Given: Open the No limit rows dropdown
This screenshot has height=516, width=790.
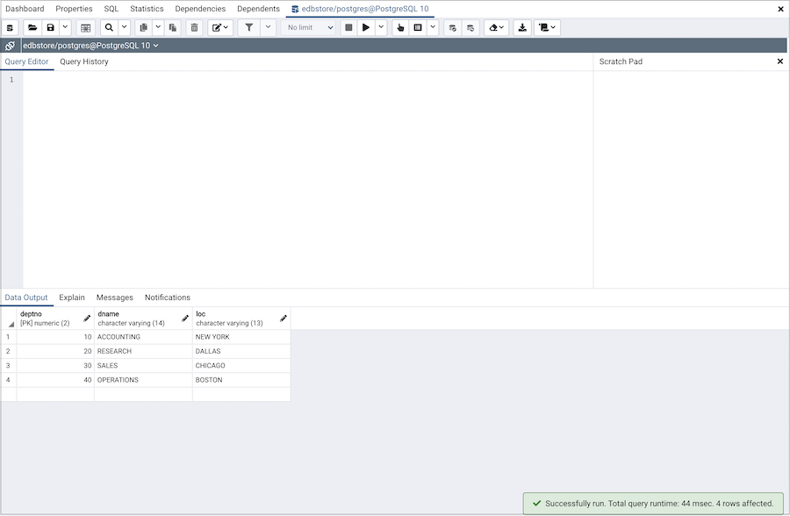Looking at the screenshot, I should pyautogui.click(x=311, y=28).
